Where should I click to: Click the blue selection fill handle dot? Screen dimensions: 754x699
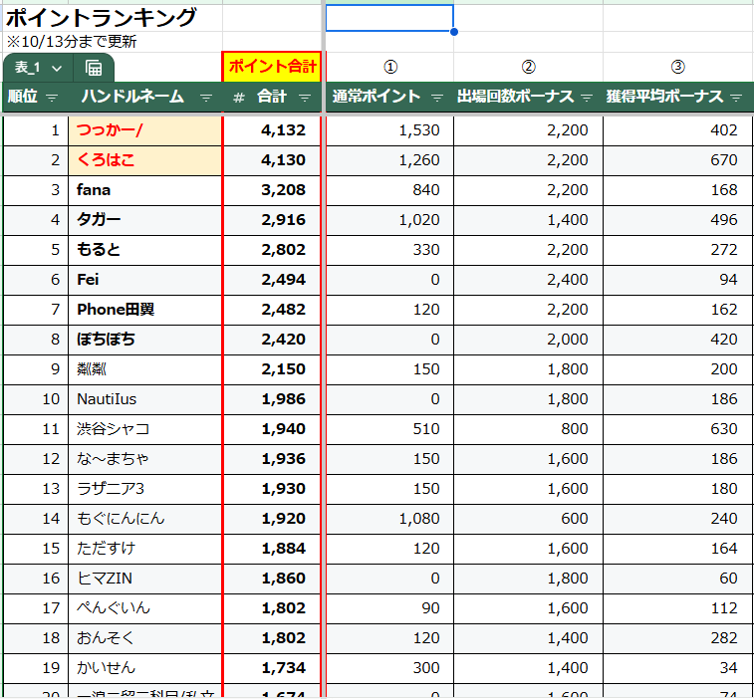coord(454,32)
